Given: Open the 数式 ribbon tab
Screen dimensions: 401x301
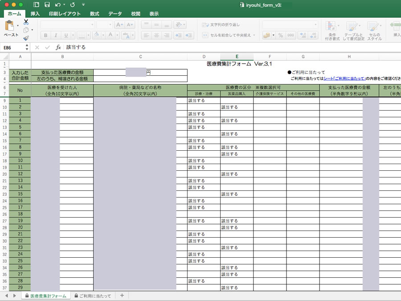Looking at the screenshot, I should [94, 14].
